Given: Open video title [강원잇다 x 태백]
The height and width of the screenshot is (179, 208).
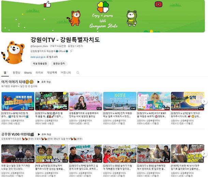Looking at the screenshot, I should pos(84,167).
